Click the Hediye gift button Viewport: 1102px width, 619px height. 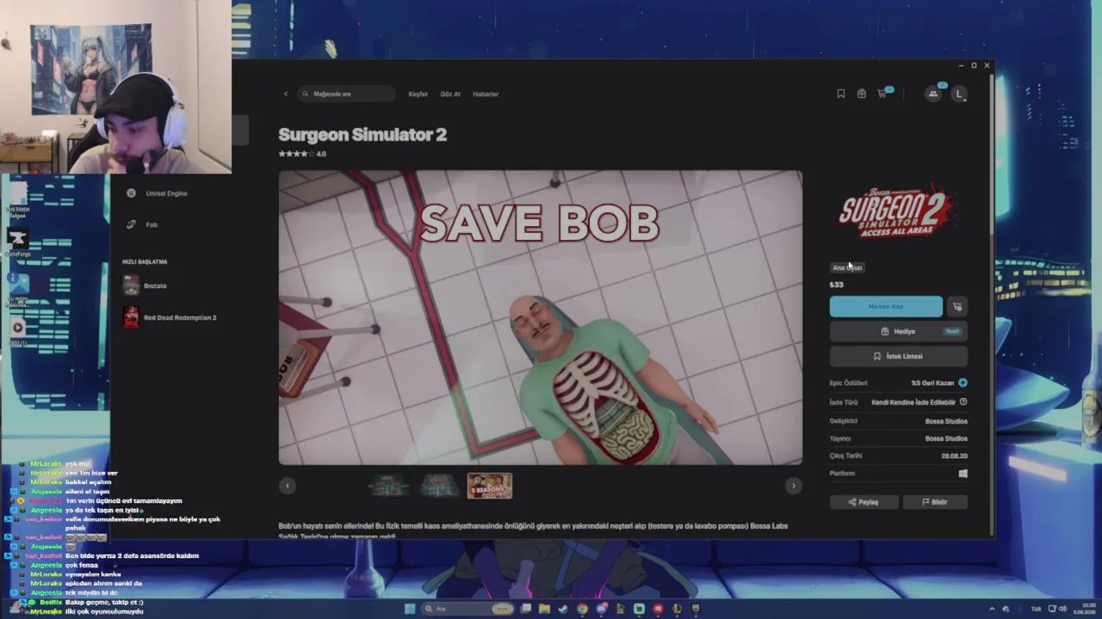click(x=899, y=331)
